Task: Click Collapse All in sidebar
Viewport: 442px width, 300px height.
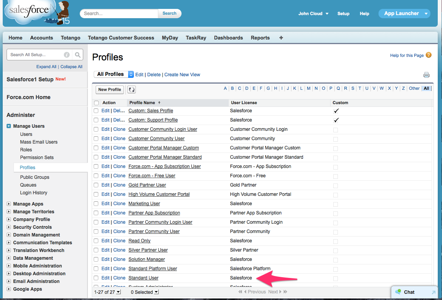Action: tap(71, 67)
